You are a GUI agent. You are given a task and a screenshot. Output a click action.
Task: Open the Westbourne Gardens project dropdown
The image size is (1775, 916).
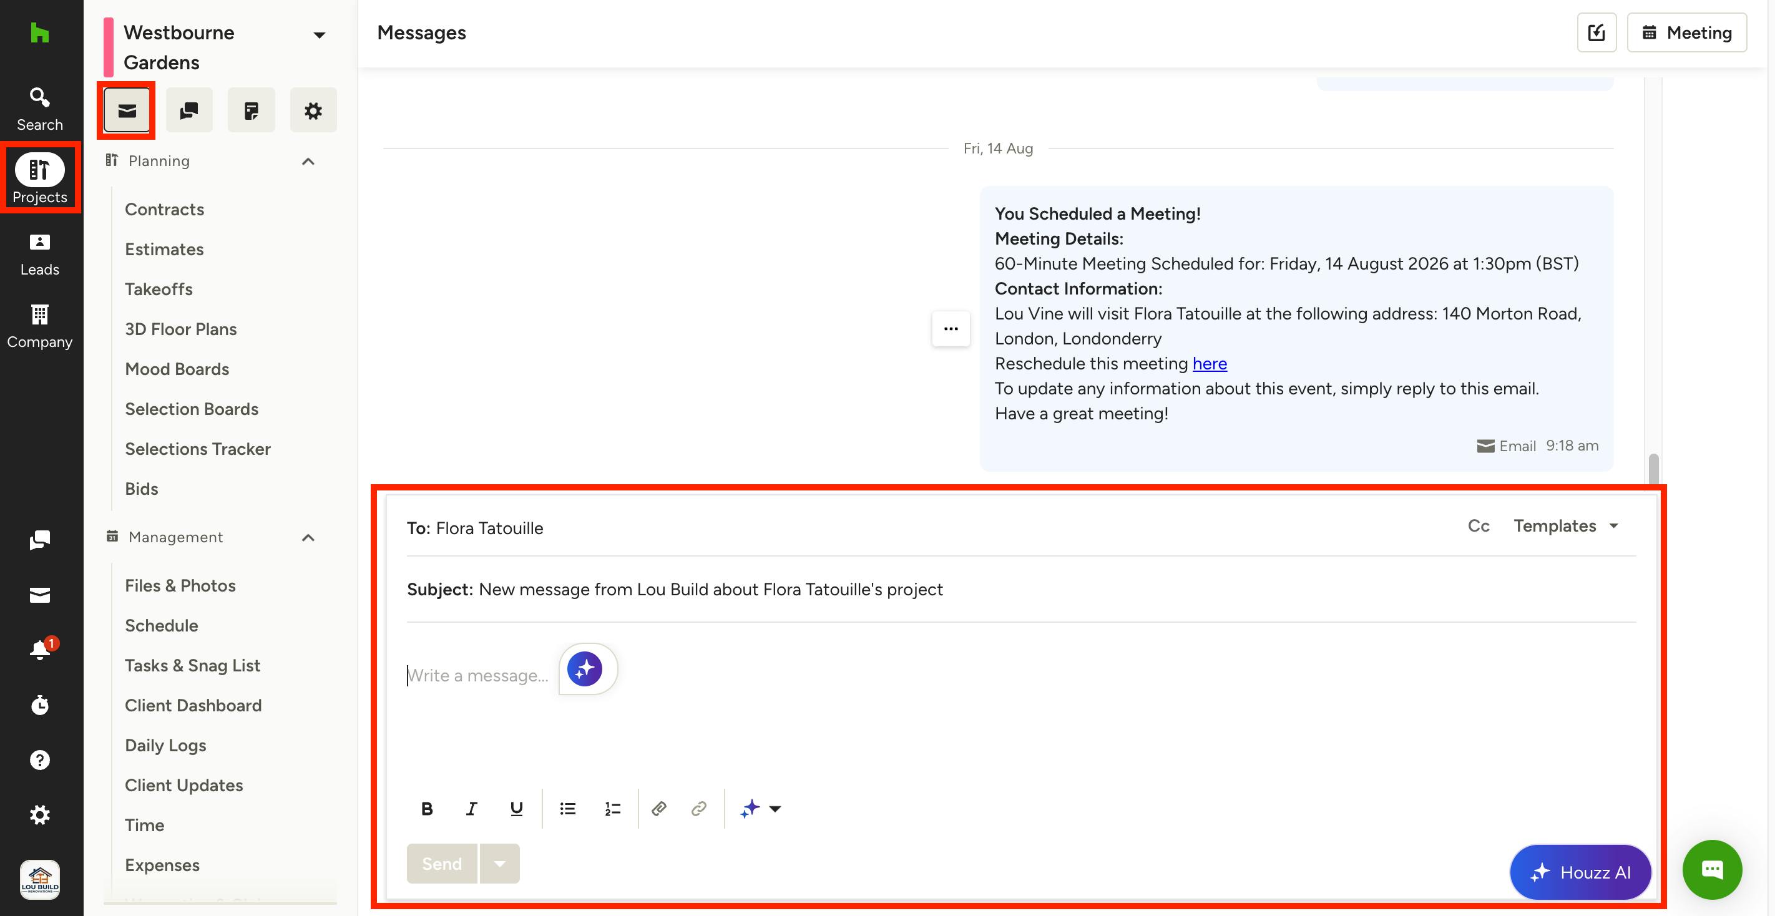click(319, 34)
